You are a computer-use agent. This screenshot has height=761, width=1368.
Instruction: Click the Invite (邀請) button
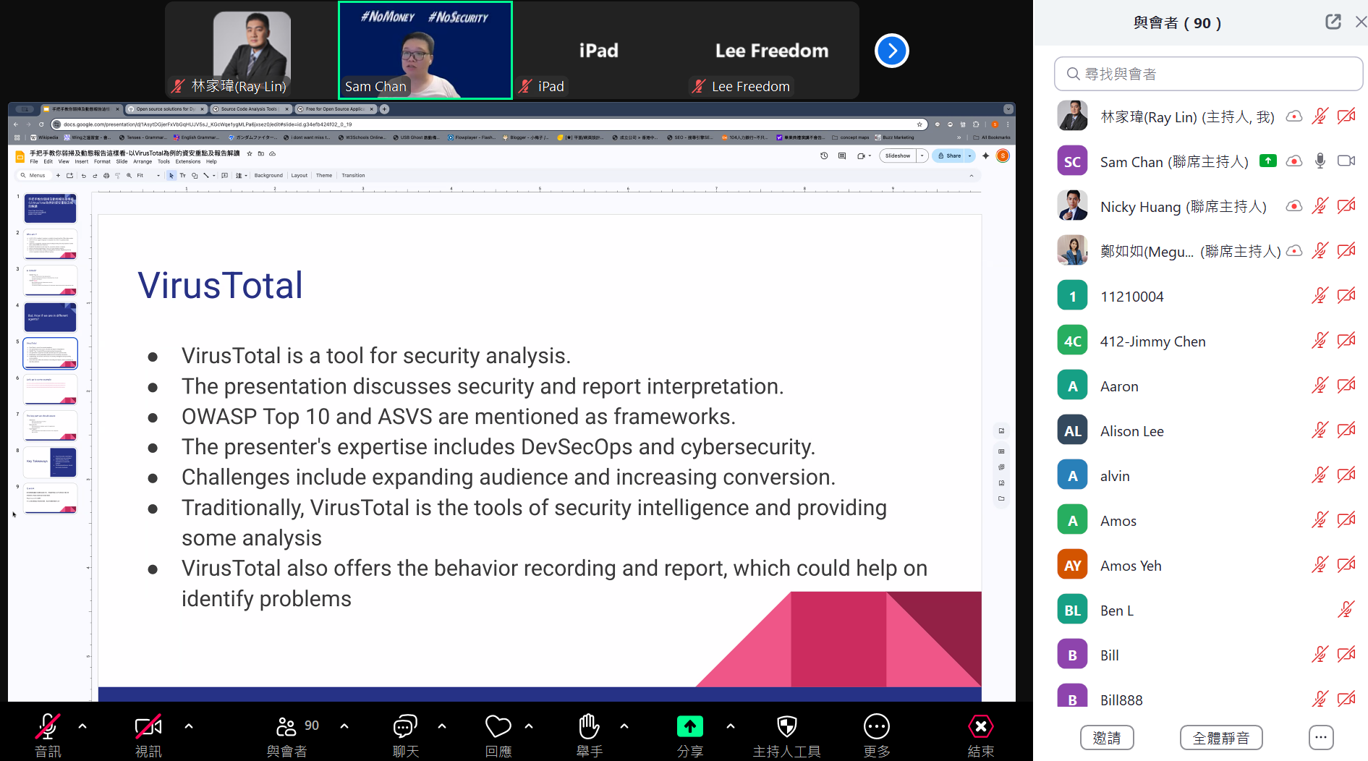(1106, 738)
